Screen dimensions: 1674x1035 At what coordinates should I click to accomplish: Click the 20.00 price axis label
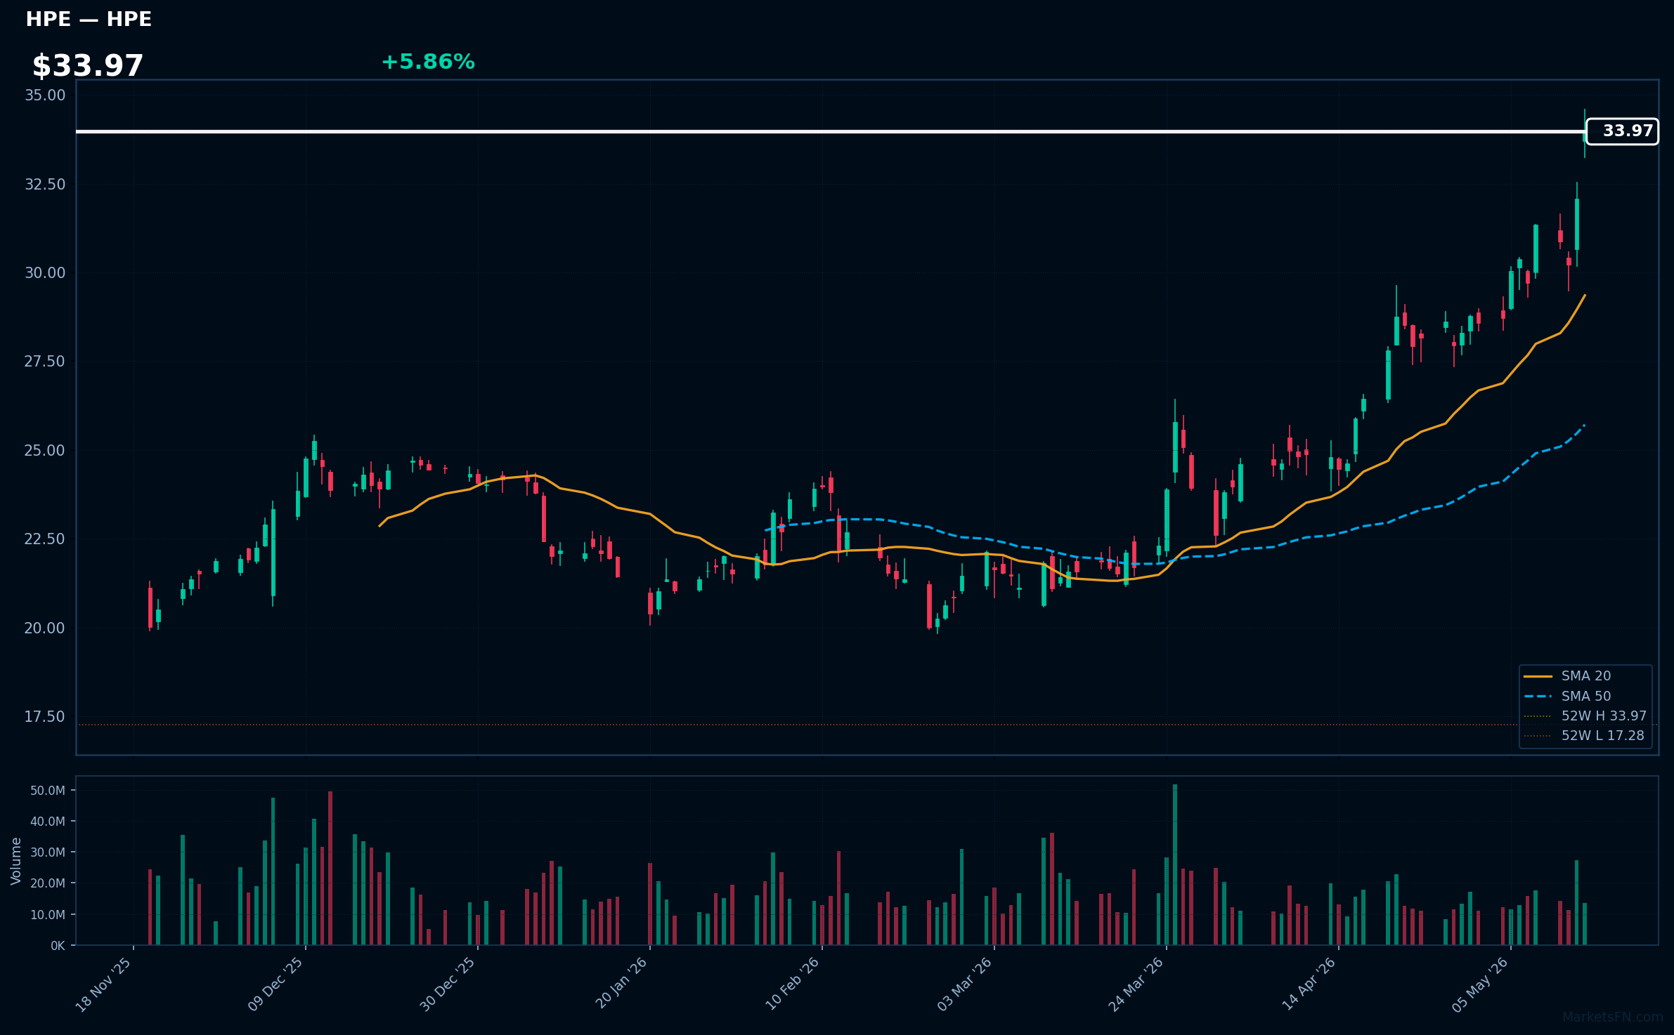coord(45,628)
